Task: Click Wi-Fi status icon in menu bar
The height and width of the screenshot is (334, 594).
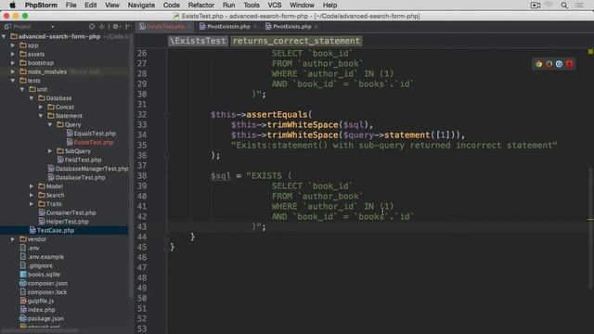Action: (x=549, y=5)
